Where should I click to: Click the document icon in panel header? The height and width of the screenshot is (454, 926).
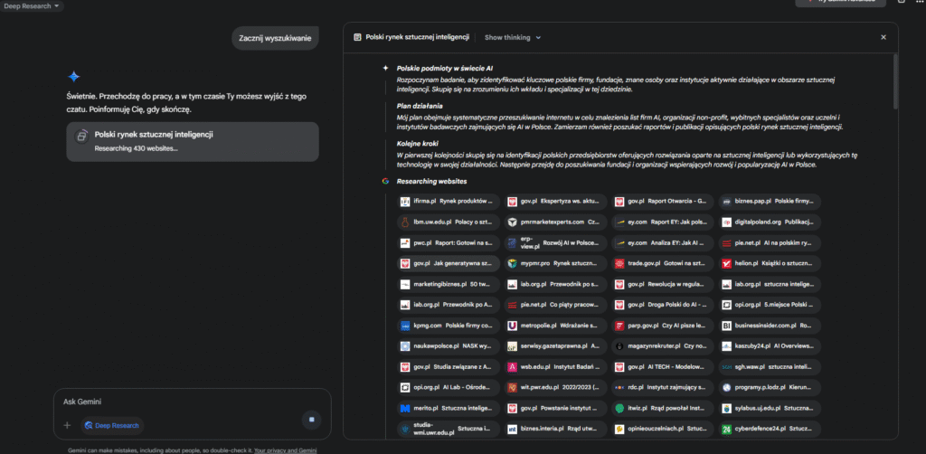(x=357, y=37)
